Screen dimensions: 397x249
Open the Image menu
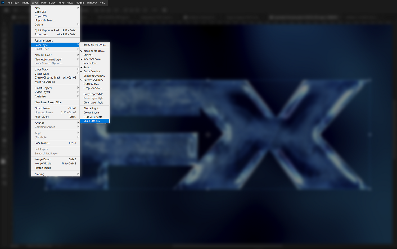[x=25, y=3]
